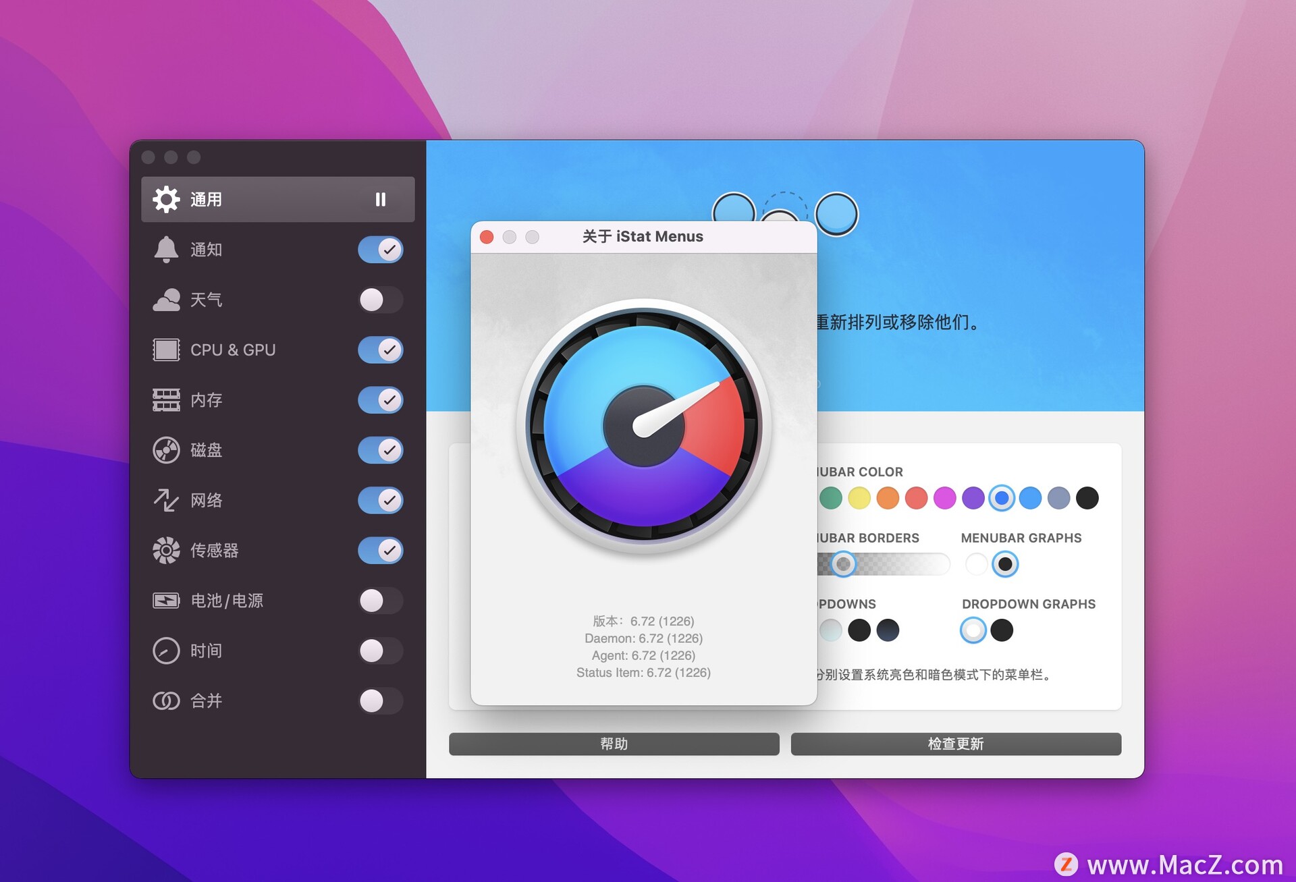Toggle the 传感器 switch
Screen dimensions: 1296x882
(x=381, y=550)
